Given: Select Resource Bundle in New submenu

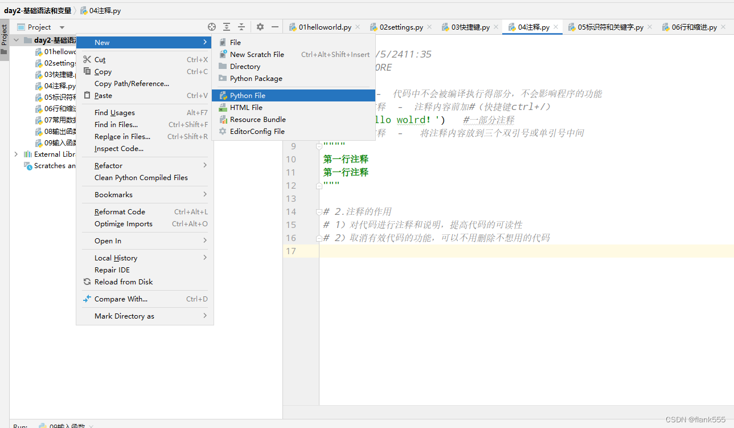Looking at the screenshot, I should coord(293,119).
